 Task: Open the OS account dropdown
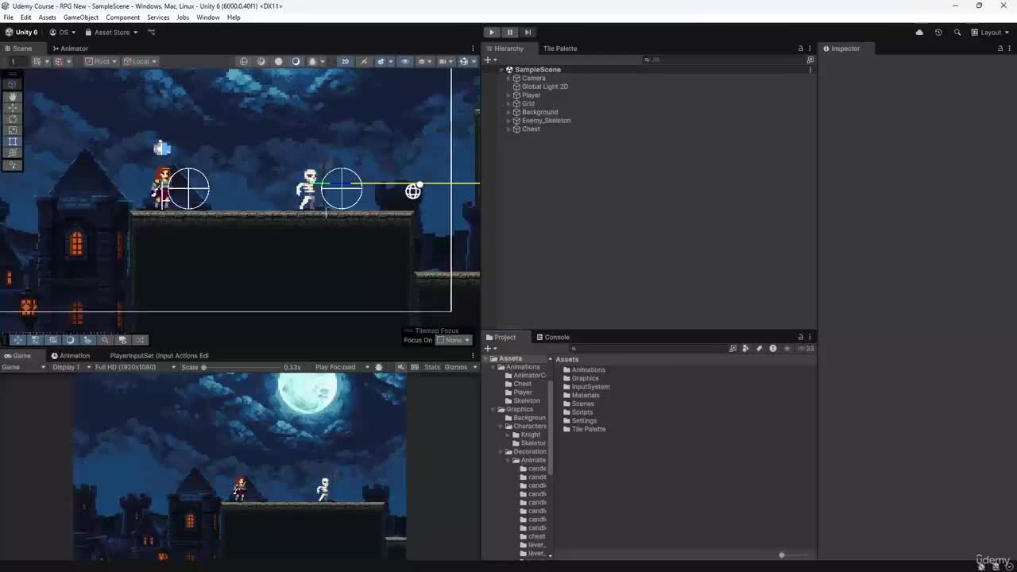63,33
